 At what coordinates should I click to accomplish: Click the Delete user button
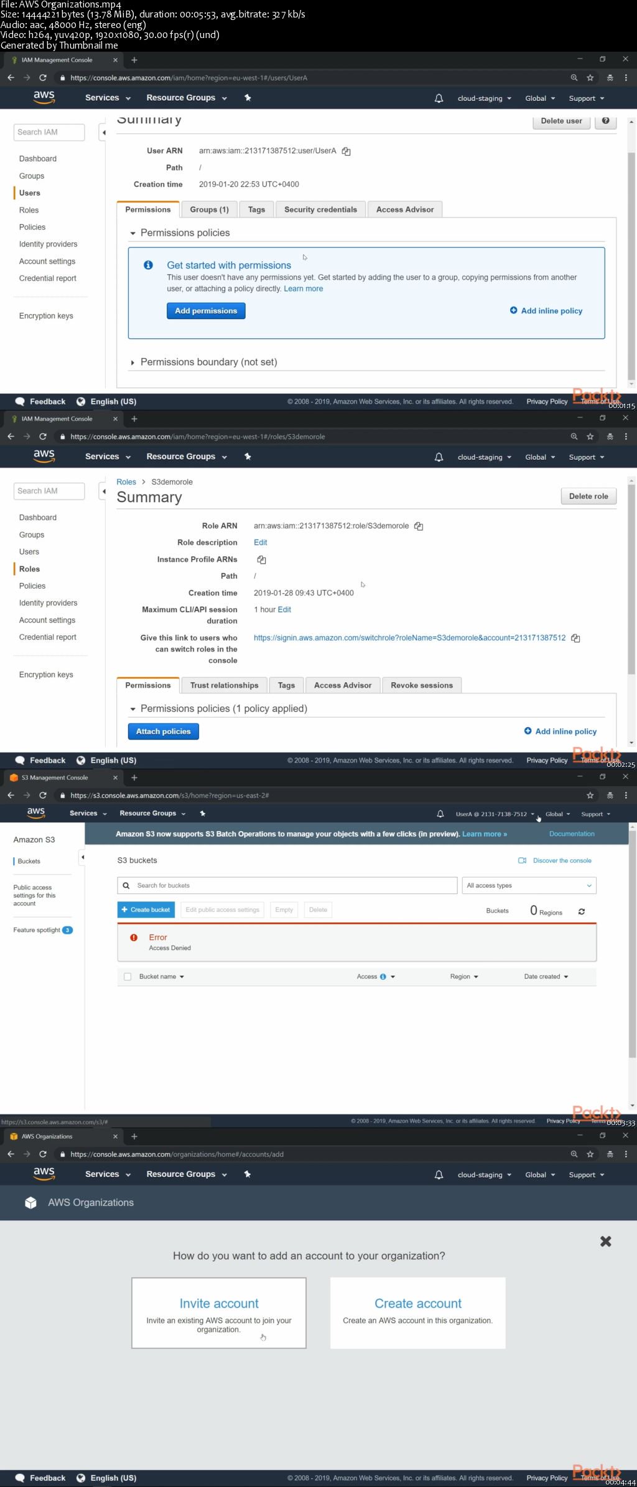click(562, 121)
